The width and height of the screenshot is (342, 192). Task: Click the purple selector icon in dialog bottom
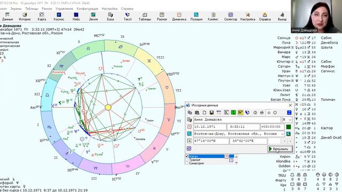pos(189,148)
